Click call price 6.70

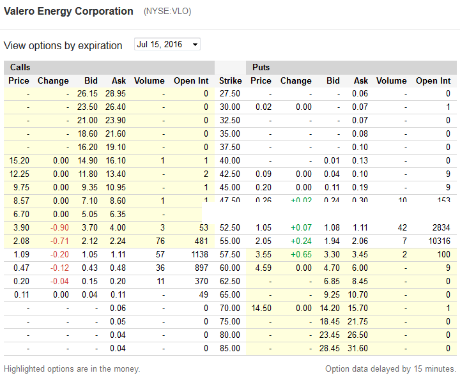[x=21, y=215]
